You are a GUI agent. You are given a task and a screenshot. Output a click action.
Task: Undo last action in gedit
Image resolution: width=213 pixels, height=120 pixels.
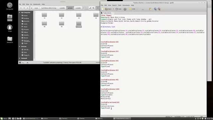pyautogui.click(x=132, y=9)
